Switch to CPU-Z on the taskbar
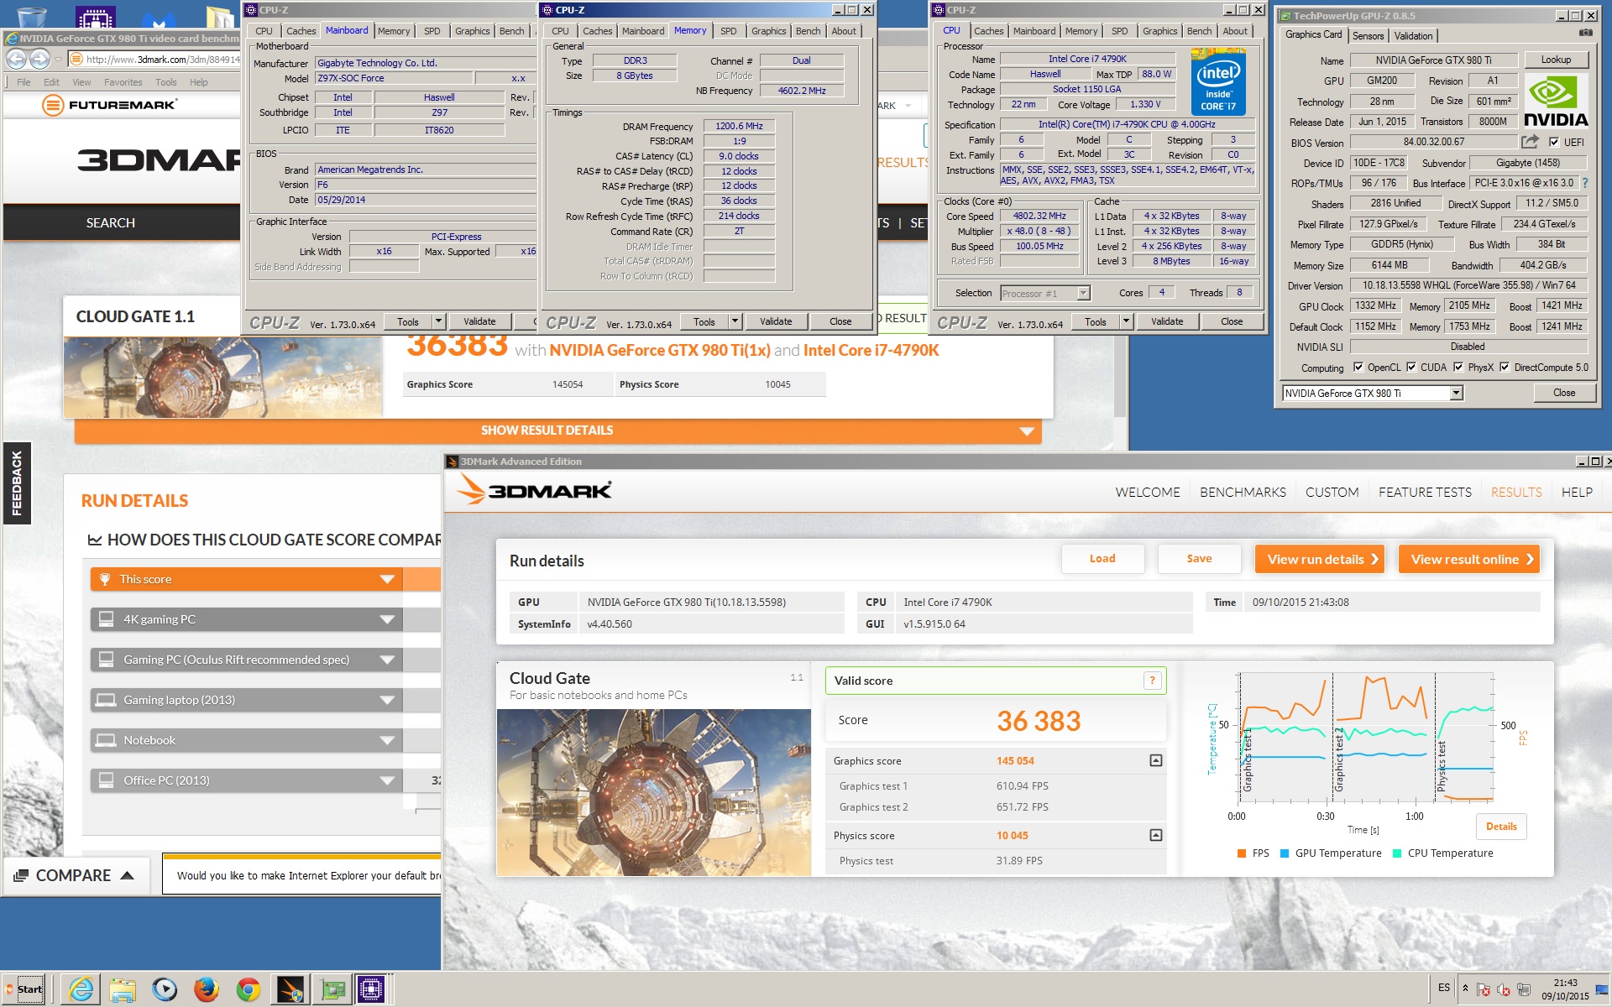 click(x=371, y=989)
